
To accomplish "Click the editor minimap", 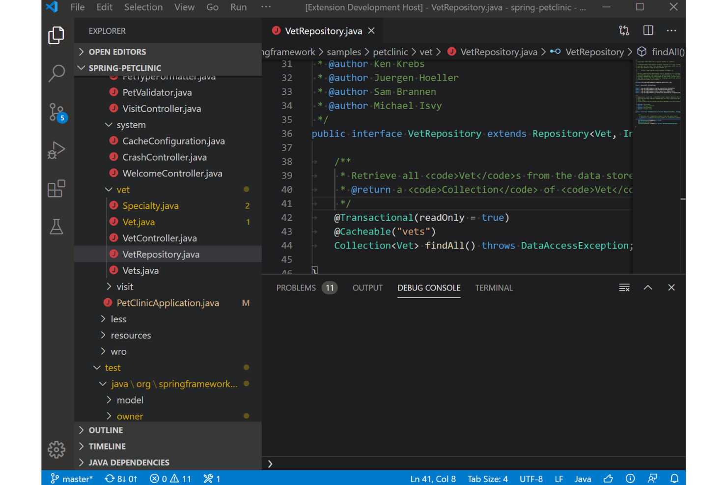I will (x=658, y=166).
